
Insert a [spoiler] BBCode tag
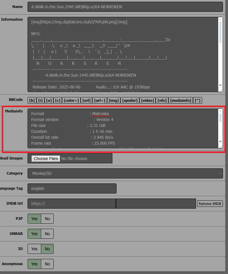coord(130,100)
